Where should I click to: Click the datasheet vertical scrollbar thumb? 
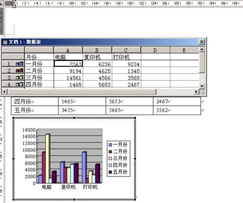point(202,62)
